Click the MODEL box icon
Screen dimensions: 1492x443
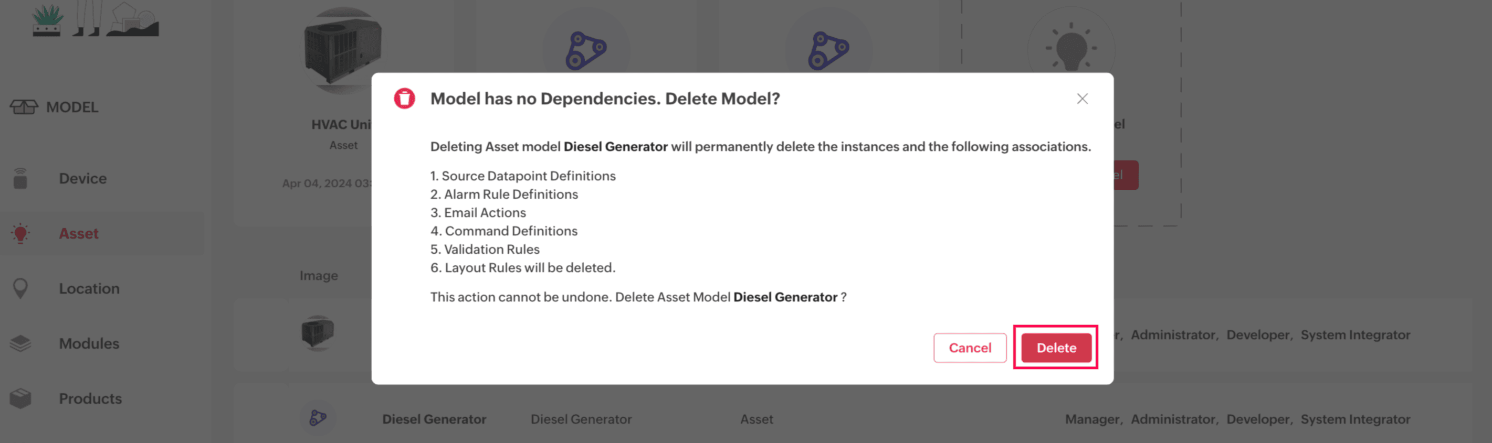pos(24,107)
